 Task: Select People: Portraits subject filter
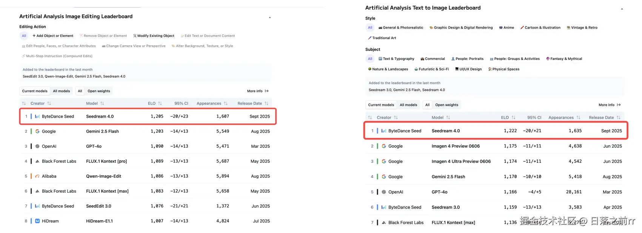pyautogui.click(x=467, y=59)
